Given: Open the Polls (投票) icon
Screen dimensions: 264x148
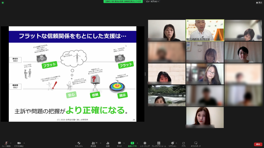Looking at the screenshot, I should [x=108, y=144].
